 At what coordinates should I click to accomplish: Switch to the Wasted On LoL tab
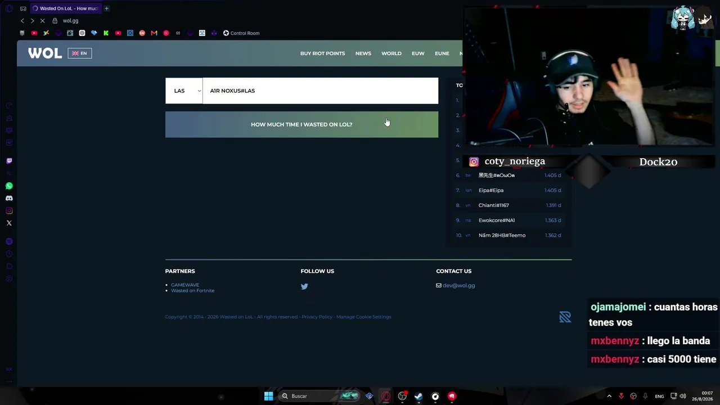[65, 8]
